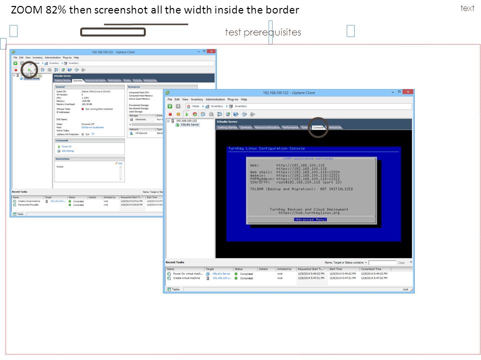Click green Power On icon in Console window
Screen dimensions: 481x360
[x=186, y=114]
